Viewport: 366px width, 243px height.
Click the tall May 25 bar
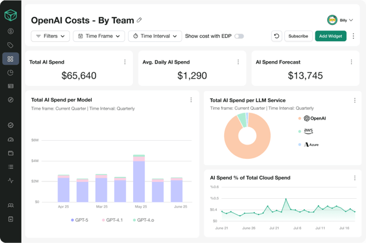(x=139, y=178)
